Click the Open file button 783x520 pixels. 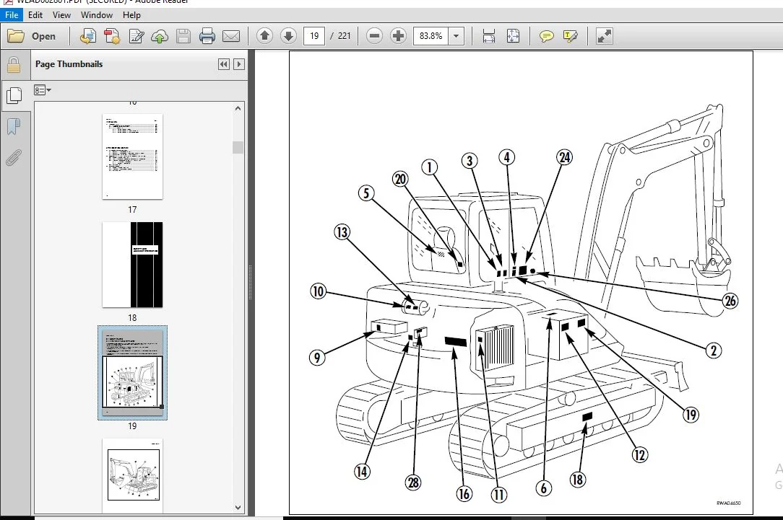31,36
